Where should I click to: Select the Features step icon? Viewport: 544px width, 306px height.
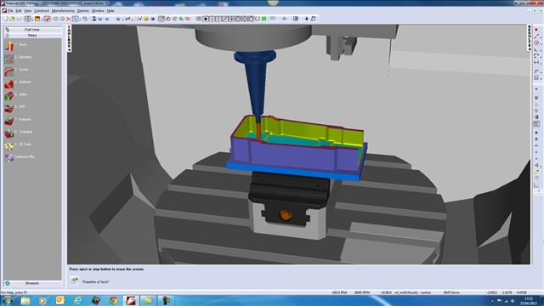pos(9,121)
